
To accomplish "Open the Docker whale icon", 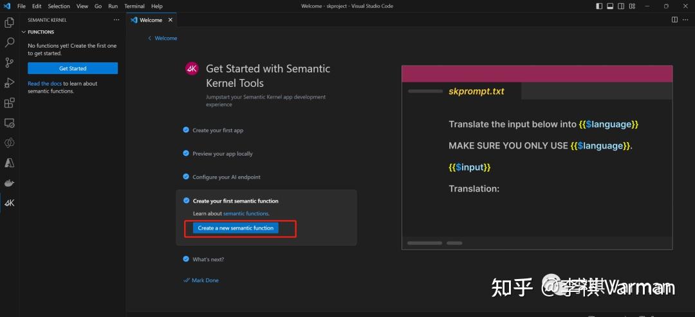I will coord(9,183).
